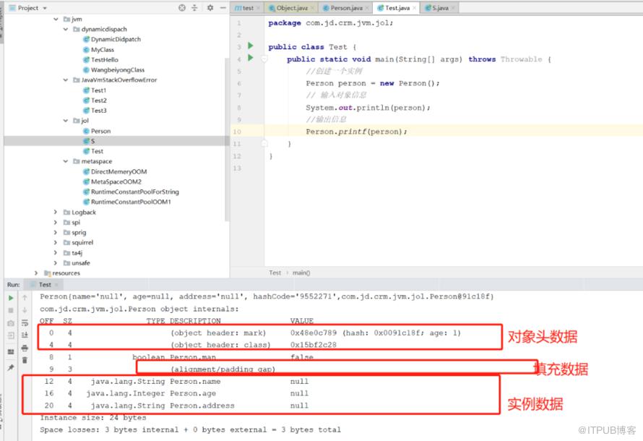Click the Project tree vertical scrollbar
Screen dimensions: 643x441
point(227,140)
